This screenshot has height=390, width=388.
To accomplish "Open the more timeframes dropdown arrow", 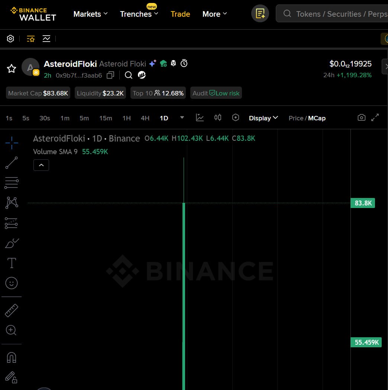I will (182, 118).
